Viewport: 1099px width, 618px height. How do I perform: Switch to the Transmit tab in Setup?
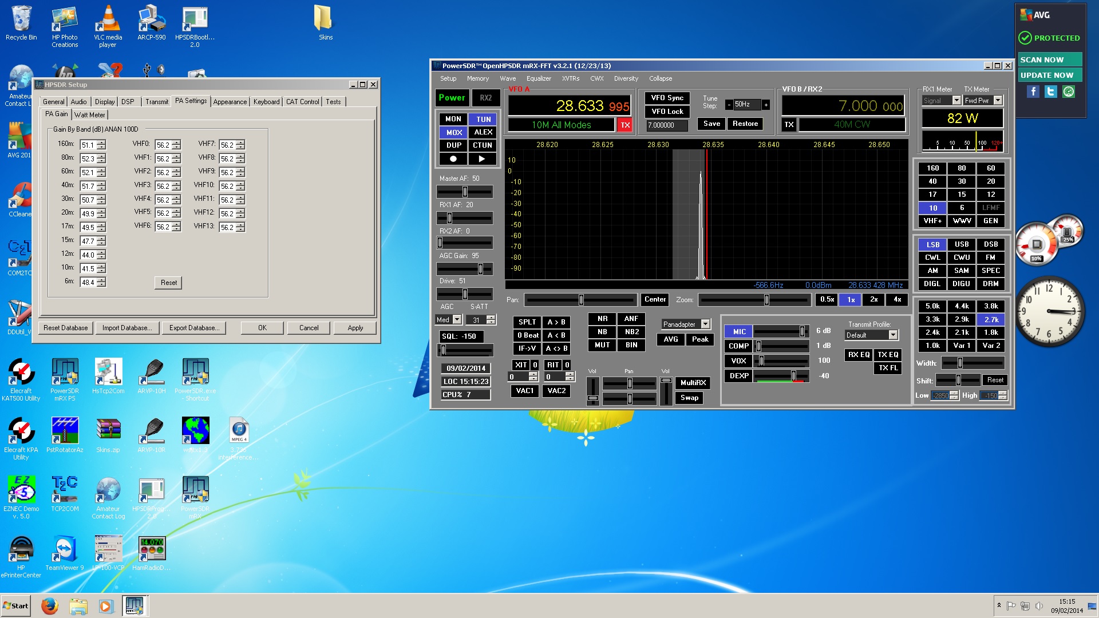click(157, 102)
